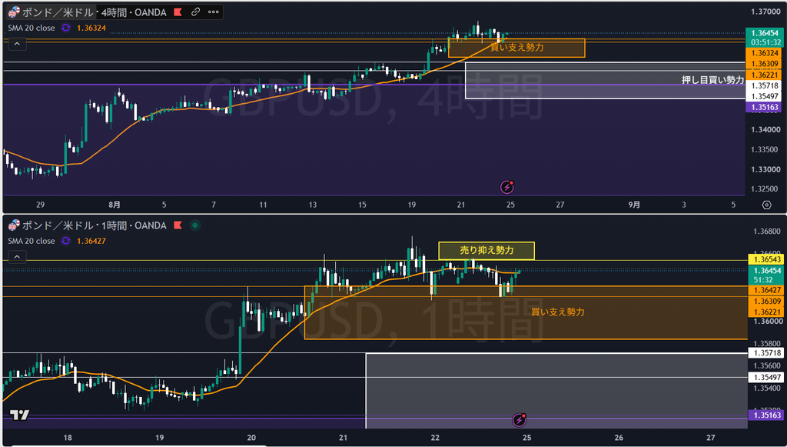This screenshot has width=787, height=447.
Task: Click the purple refresh icon beside SMA value 1.36324
Action: tap(66, 28)
